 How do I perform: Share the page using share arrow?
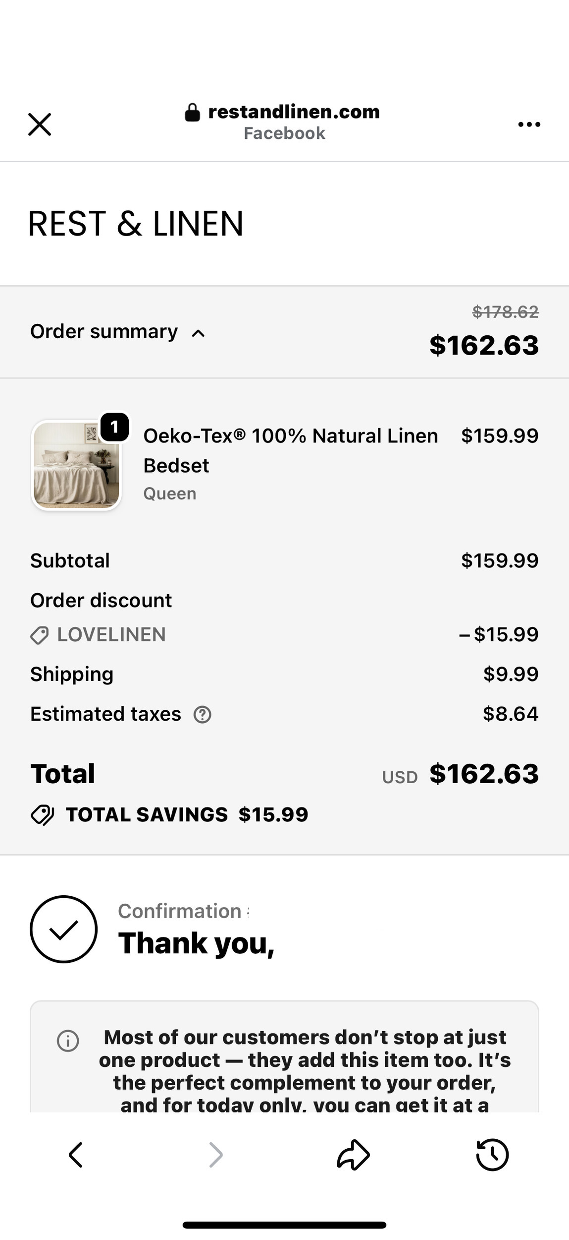tap(353, 1155)
